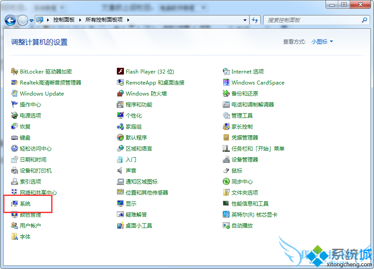The width and height of the screenshot is (374, 269).
Task: Open BitLocker 驱动器加密 icon
Action: [x=14, y=71]
